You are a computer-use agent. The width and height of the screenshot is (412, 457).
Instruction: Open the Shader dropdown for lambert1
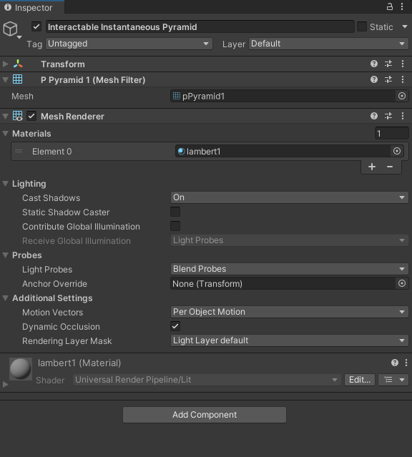pos(207,380)
